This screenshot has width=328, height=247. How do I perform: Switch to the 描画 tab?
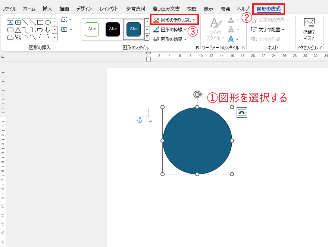[x=64, y=9]
